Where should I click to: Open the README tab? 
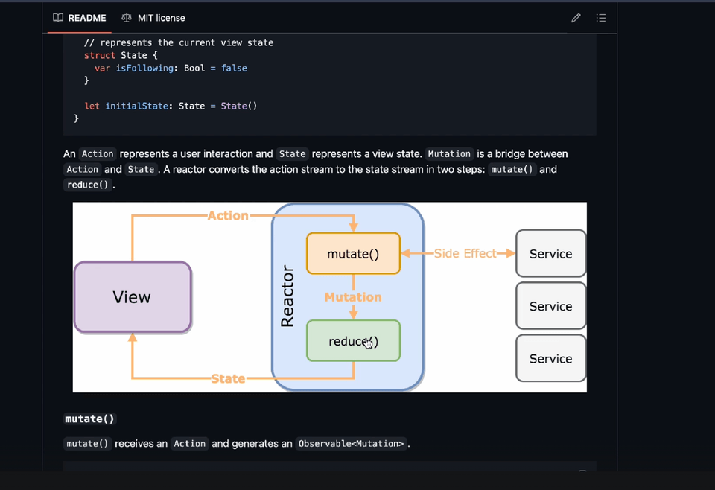tap(80, 18)
